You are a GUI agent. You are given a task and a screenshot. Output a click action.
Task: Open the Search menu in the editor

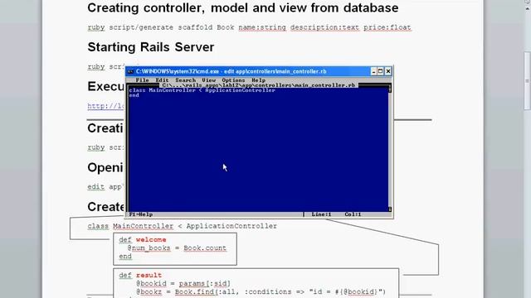tap(185, 80)
